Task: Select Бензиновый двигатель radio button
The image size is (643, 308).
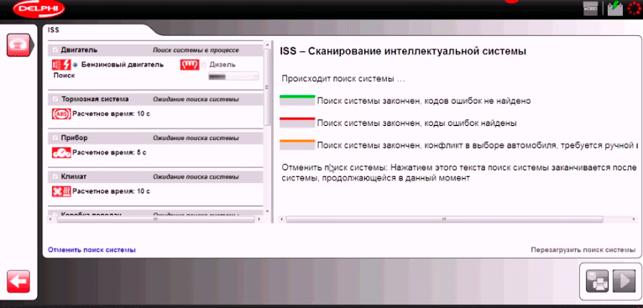Action: coord(76,65)
